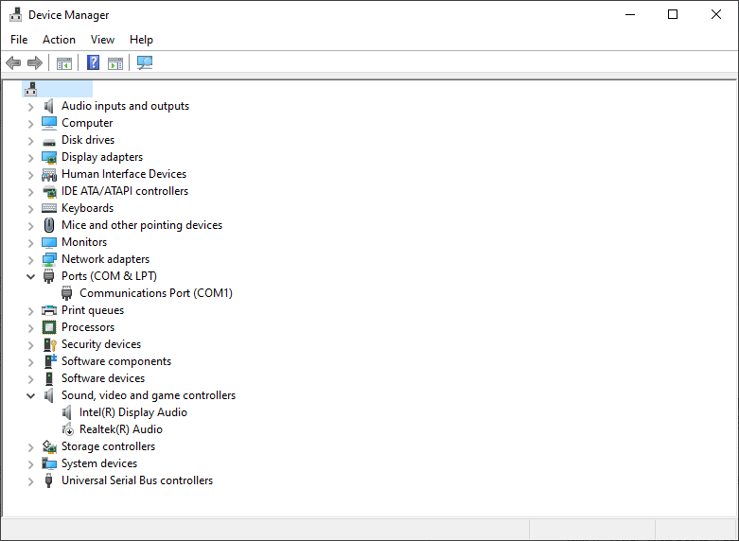This screenshot has width=739, height=541.
Task: Click the Back arrow toolbar button
Action: 13,63
